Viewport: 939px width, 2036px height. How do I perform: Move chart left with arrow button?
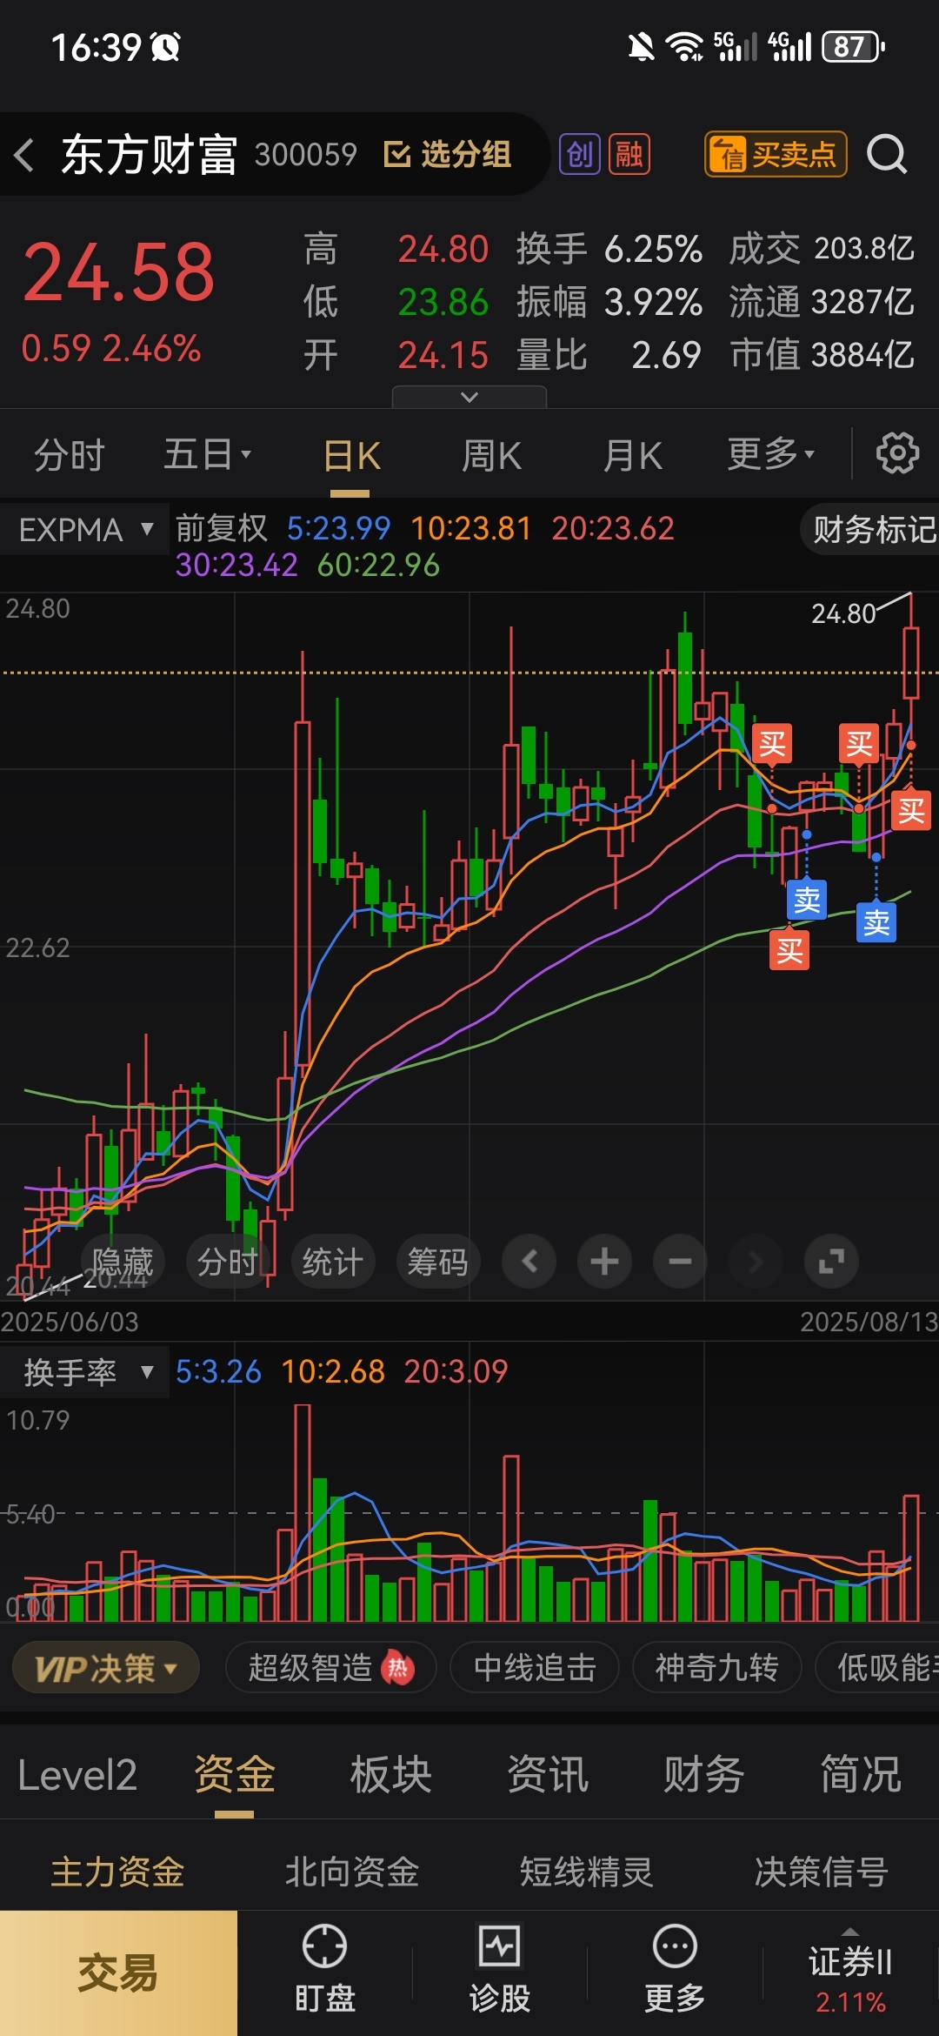coord(529,1261)
